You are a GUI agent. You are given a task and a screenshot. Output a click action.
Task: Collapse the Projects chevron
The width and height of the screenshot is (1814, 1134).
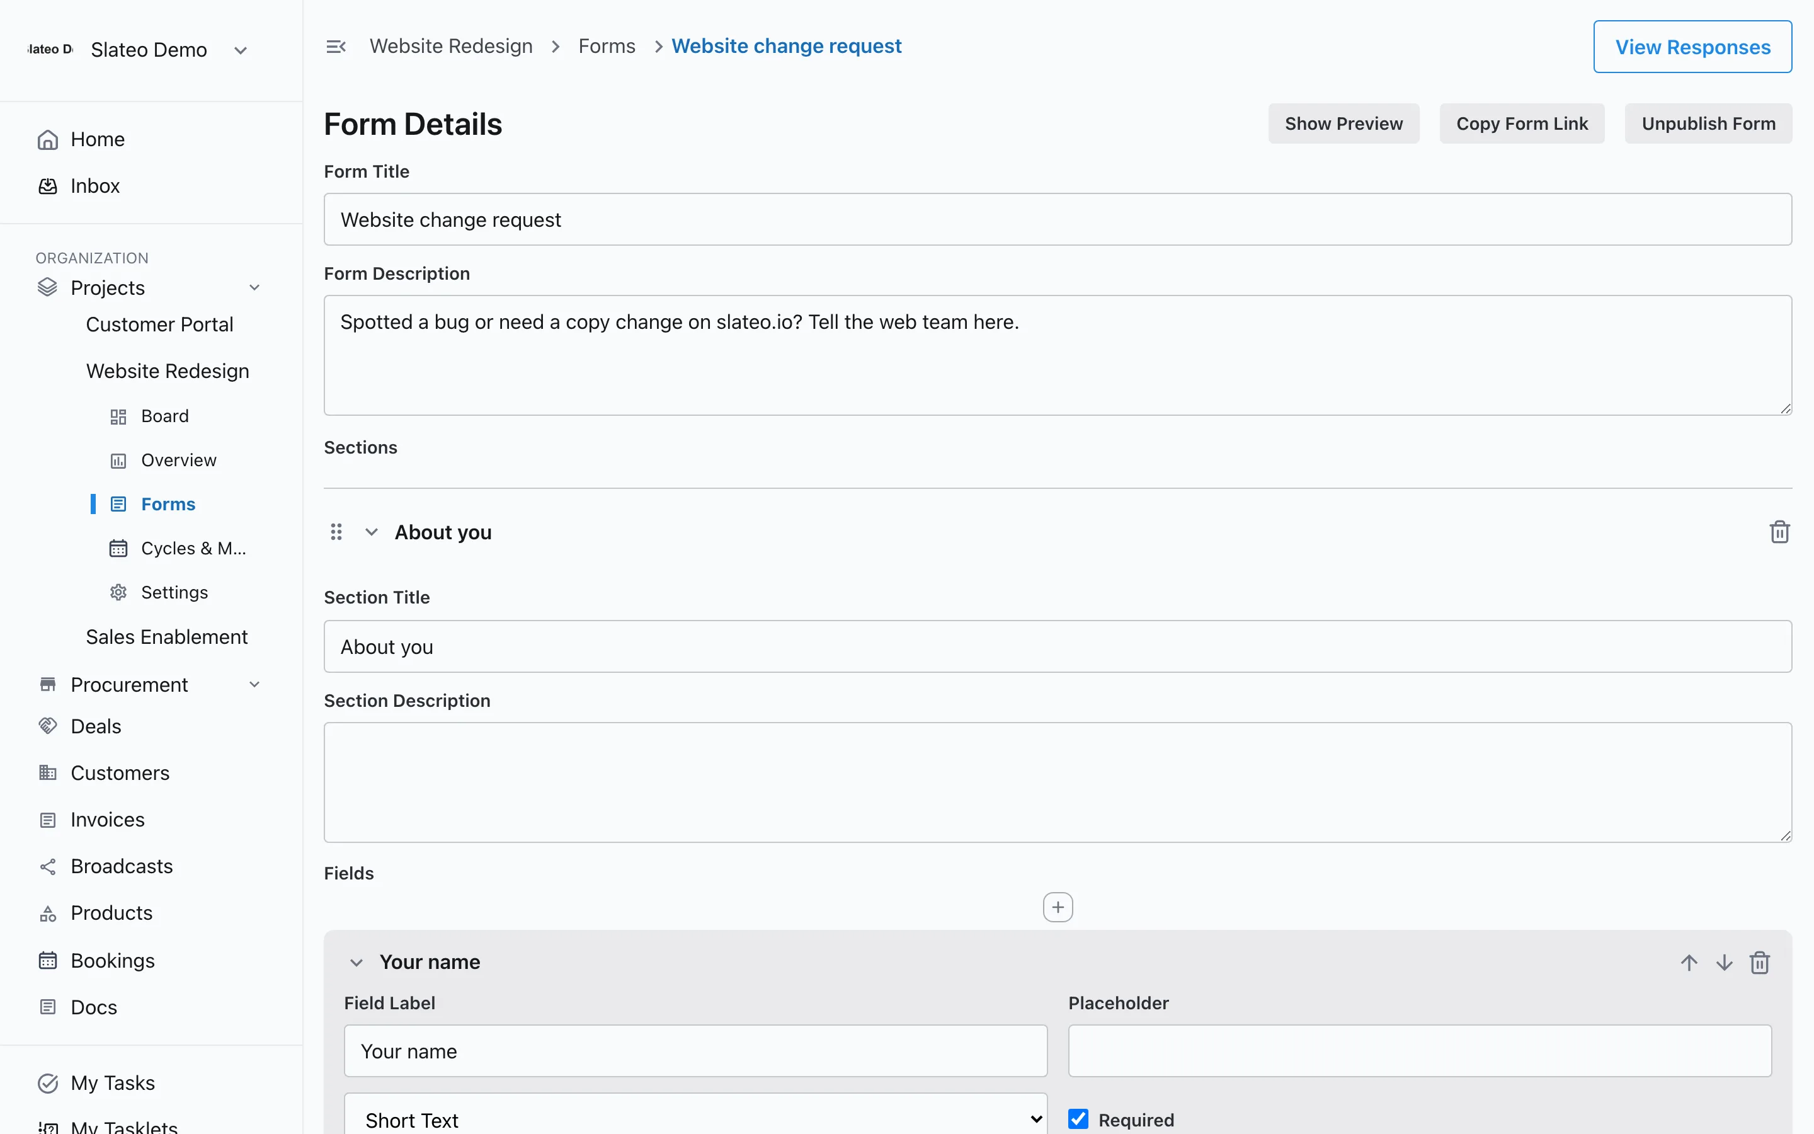[255, 287]
